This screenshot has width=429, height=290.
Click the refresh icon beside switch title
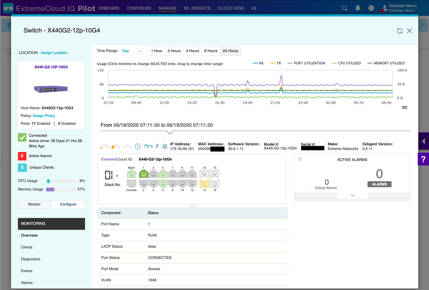coord(399,31)
